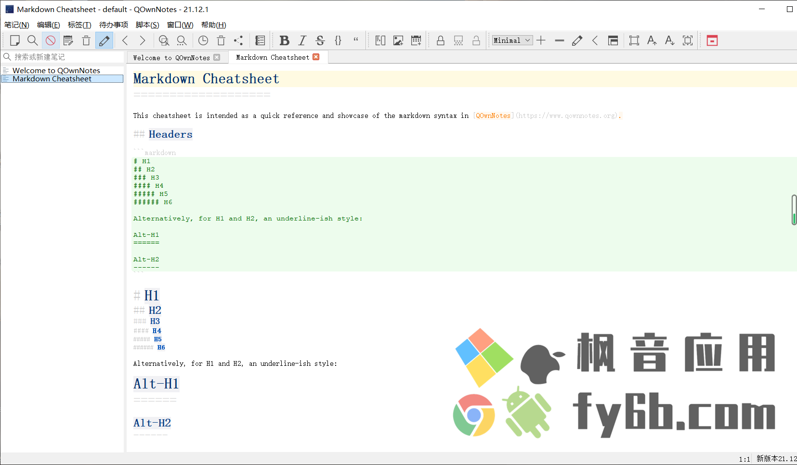The width and height of the screenshot is (797, 465).
Task: Click the red window quit icon in toolbar
Action: [712, 40]
